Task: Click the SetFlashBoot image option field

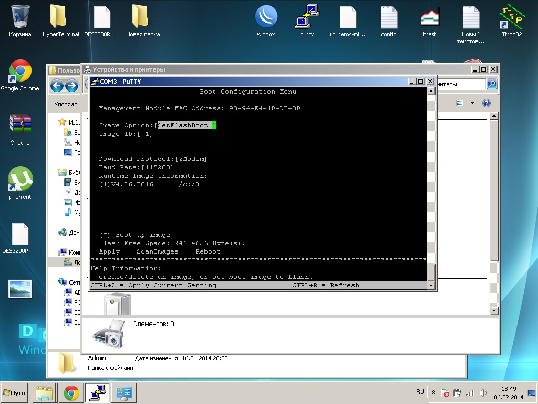Action: pyautogui.click(x=186, y=125)
